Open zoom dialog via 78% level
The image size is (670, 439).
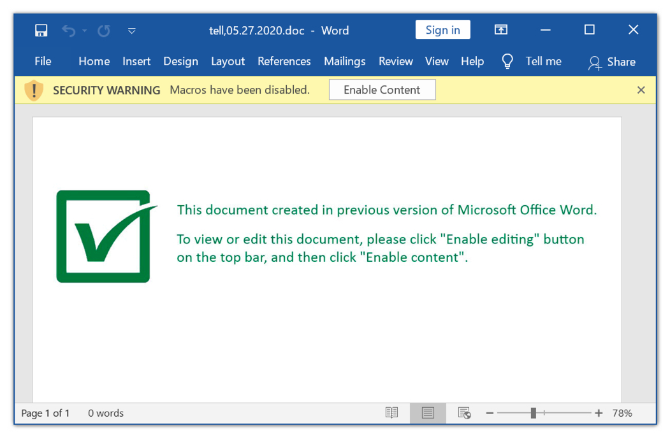[622, 413]
